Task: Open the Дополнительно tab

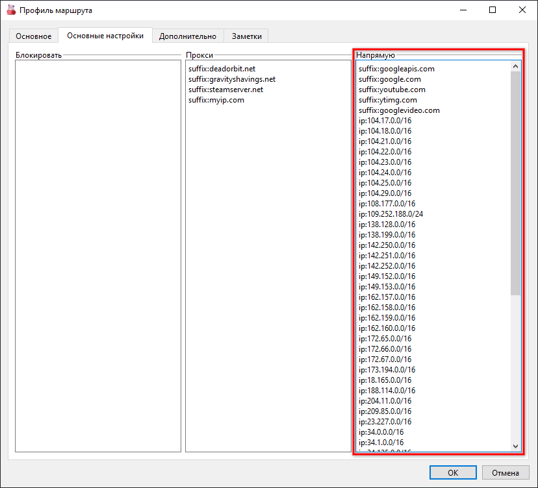Action: coord(188,36)
